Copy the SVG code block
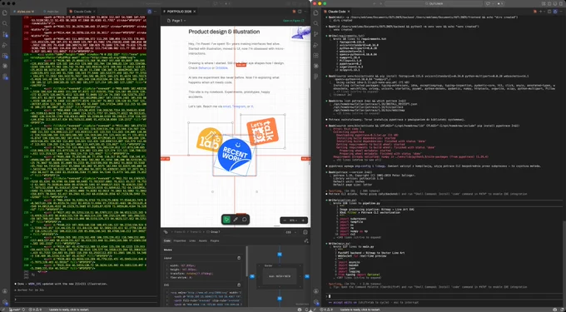Image resolution: width=566 pixels, height=312 pixels. click(239, 285)
